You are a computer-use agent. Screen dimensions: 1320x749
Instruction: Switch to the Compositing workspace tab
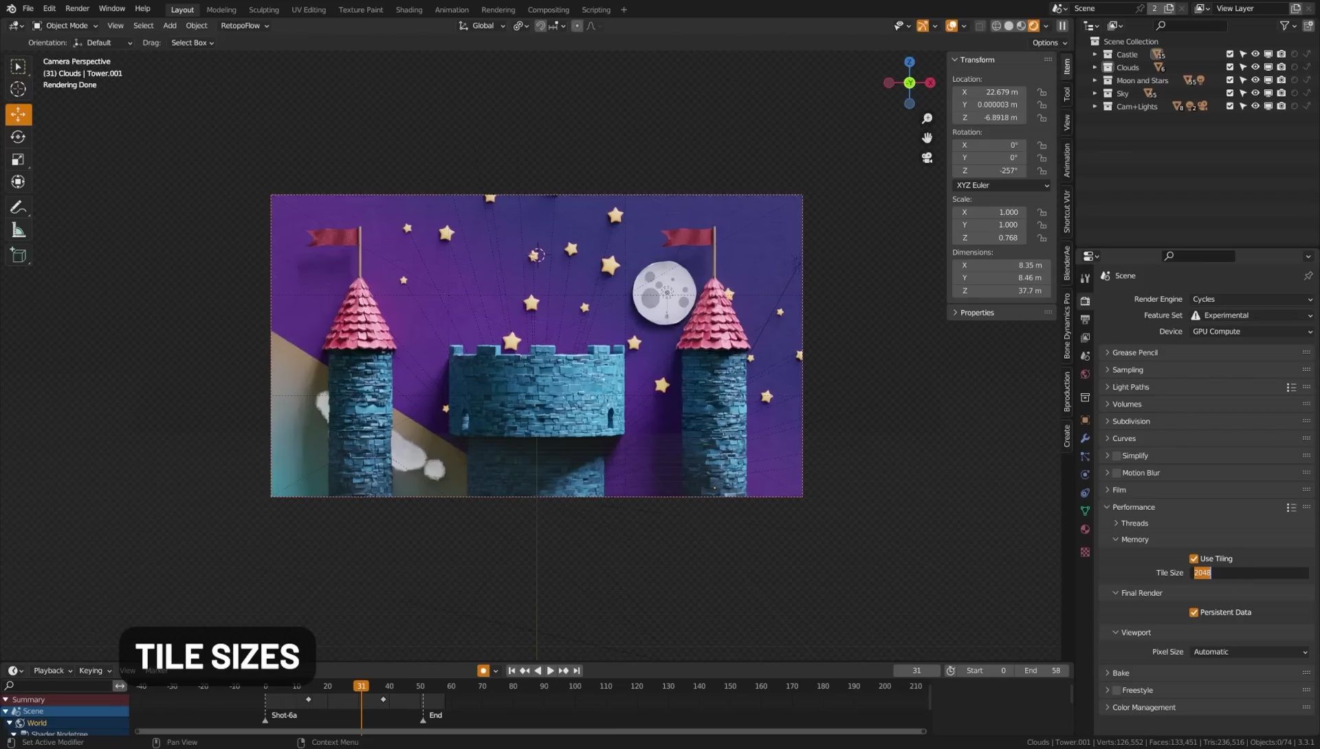pos(548,10)
